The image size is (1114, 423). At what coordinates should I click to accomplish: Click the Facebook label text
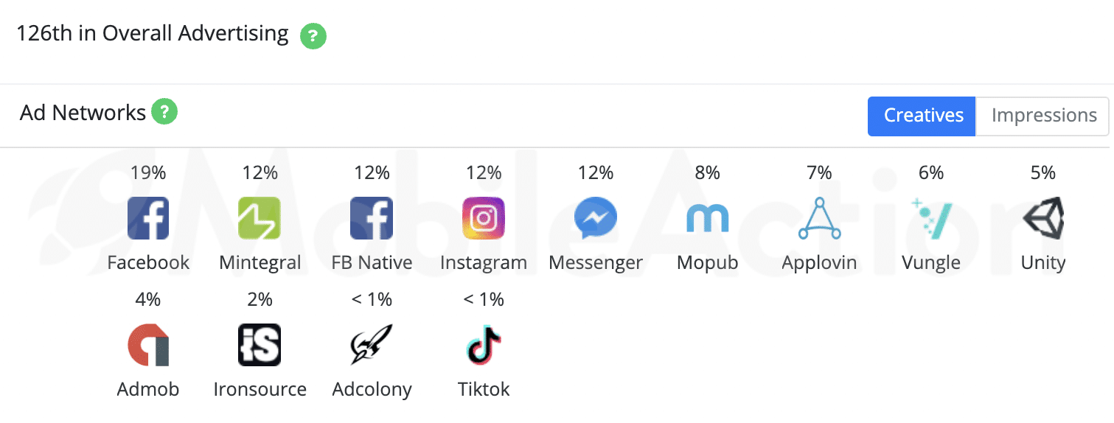[148, 262]
